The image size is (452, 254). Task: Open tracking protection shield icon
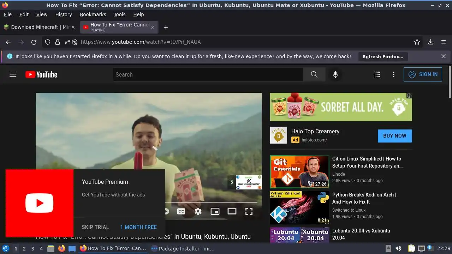click(x=48, y=42)
